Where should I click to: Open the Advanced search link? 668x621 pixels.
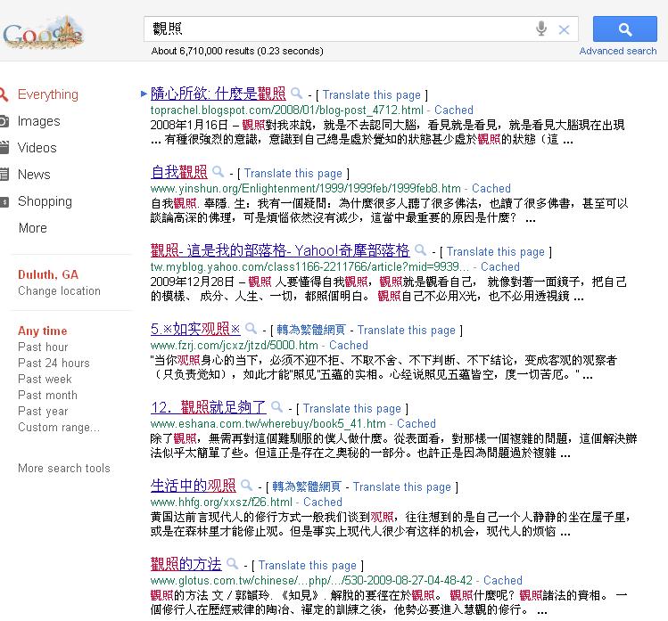click(617, 51)
